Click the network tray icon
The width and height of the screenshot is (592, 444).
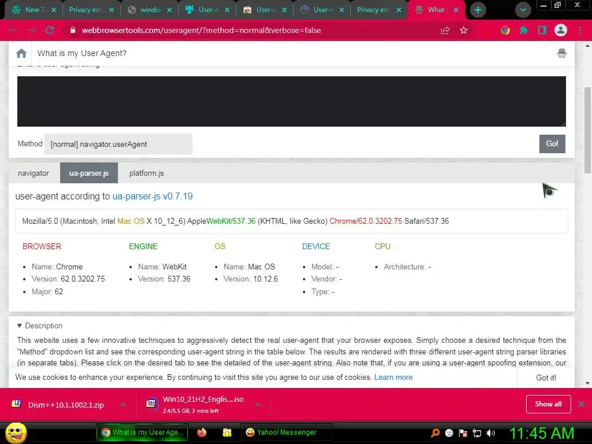(x=477, y=433)
